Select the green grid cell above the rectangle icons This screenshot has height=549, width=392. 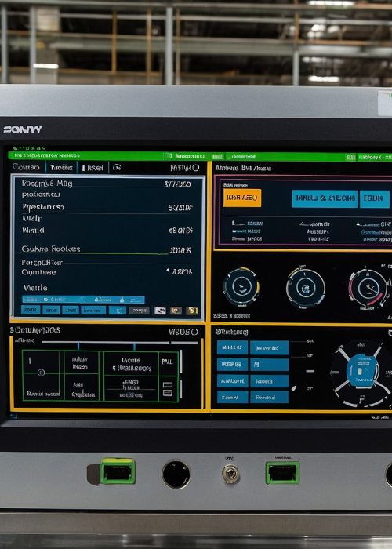168,362
